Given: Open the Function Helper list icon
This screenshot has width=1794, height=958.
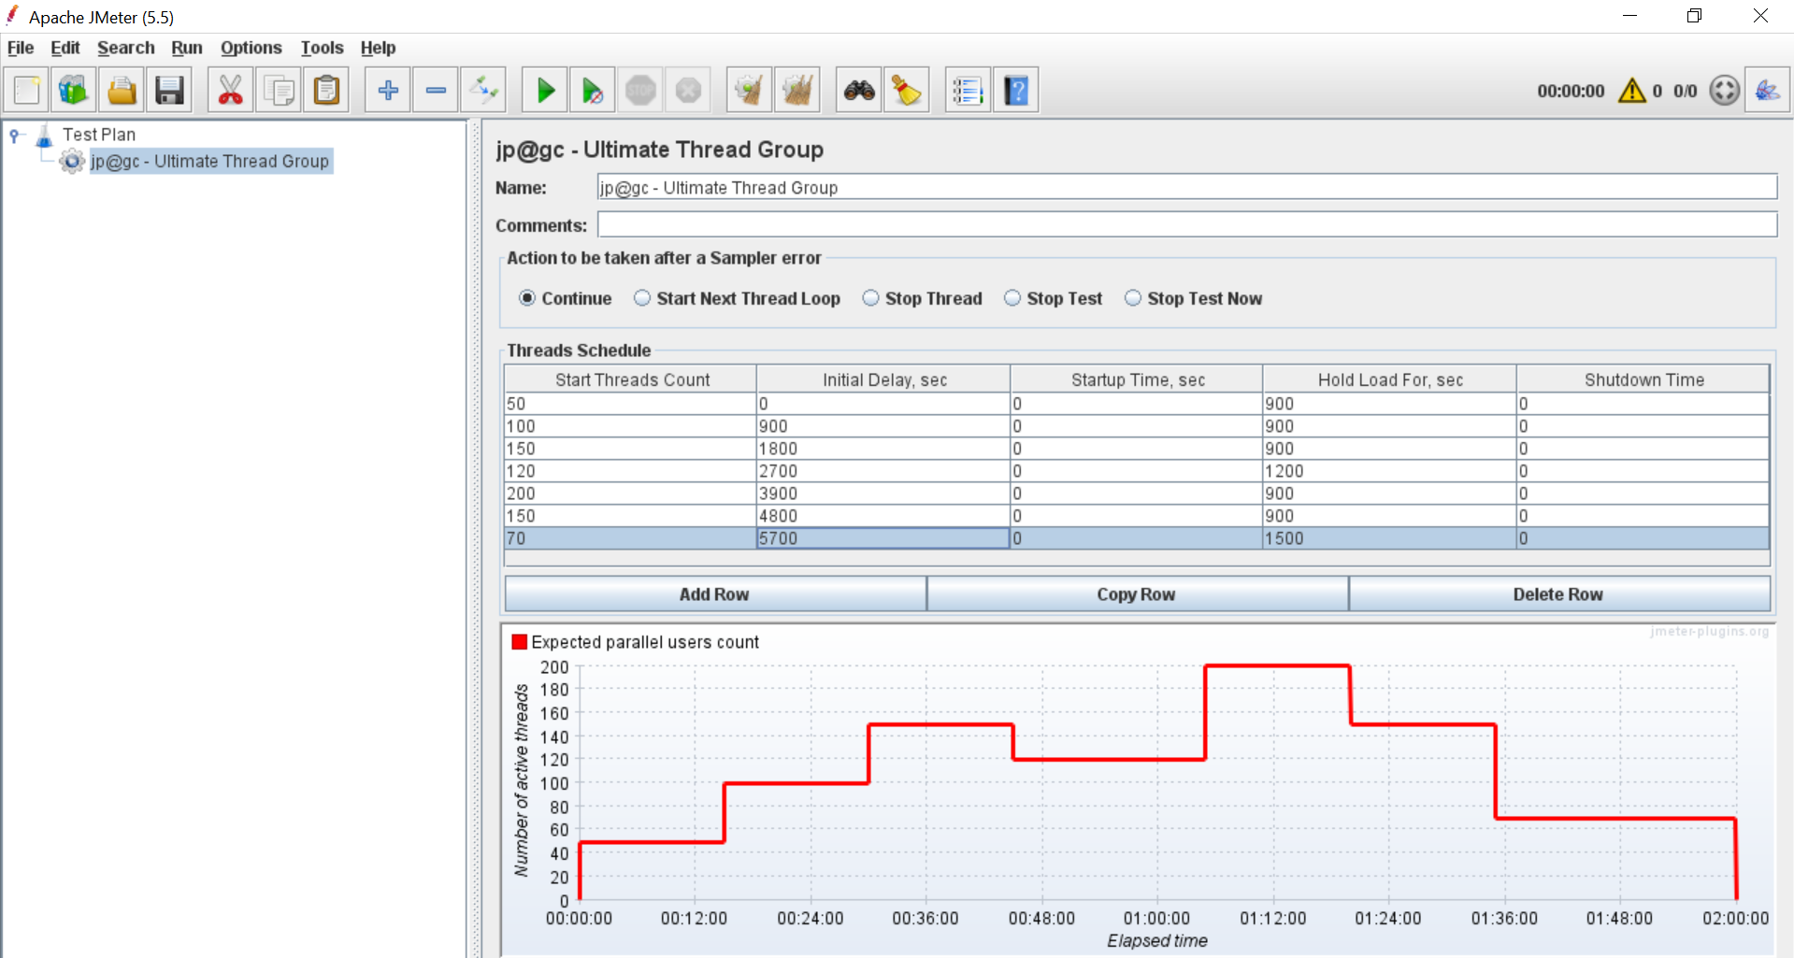Looking at the screenshot, I should (x=968, y=91).
